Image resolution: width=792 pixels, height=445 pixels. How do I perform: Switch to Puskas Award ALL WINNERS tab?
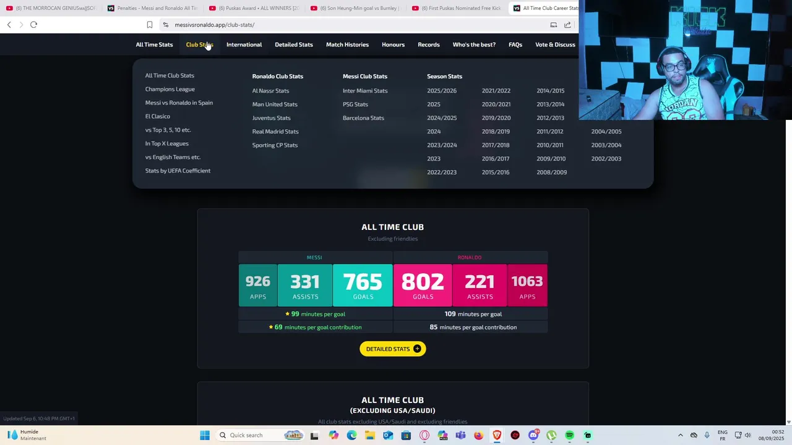(x=254, y=8)
